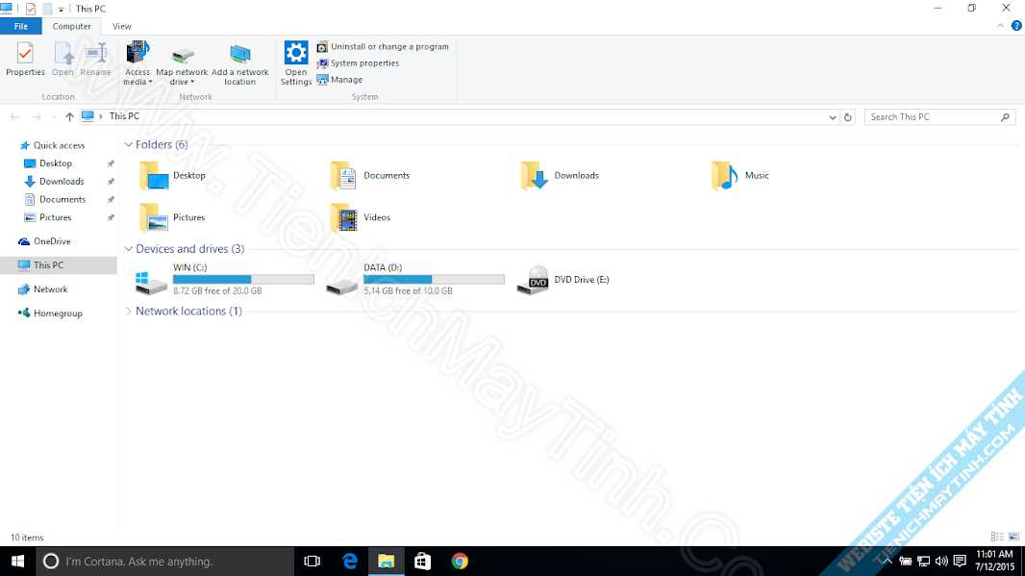
Task: Switch to details view in the status bar
Action: (x=997, y=537)
